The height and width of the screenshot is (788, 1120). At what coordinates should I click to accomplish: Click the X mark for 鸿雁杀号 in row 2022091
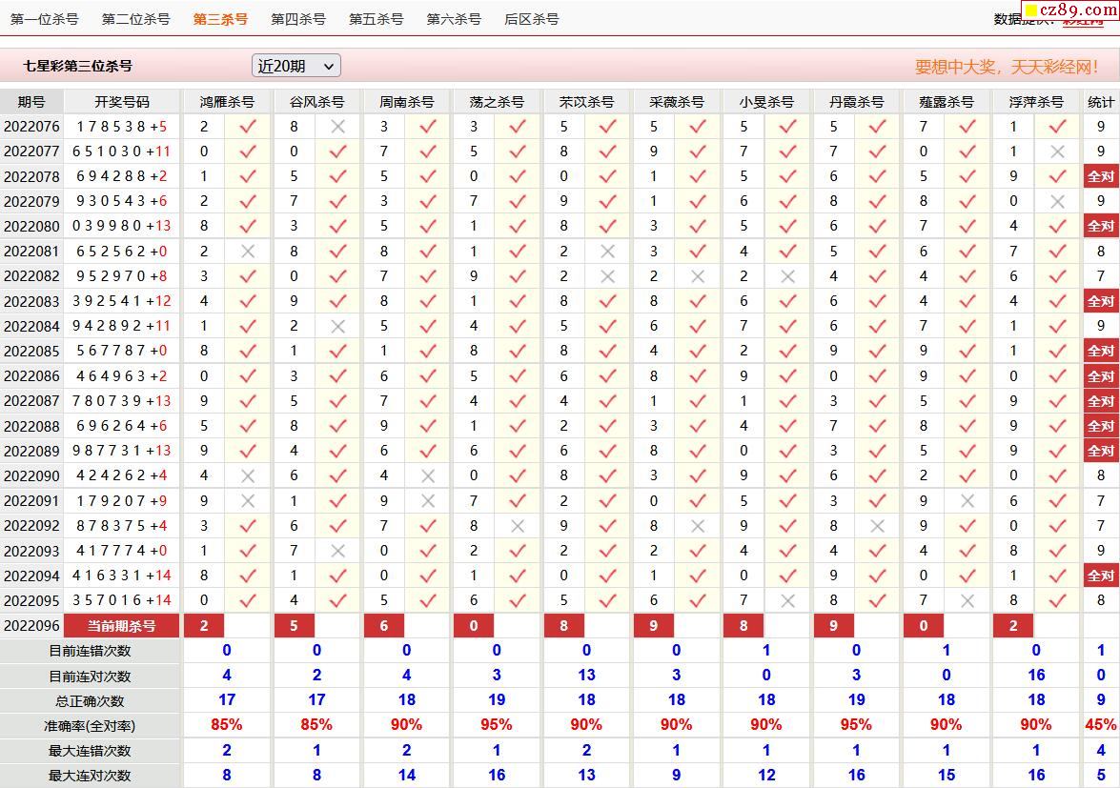pyautogui.click(x=248, y=501)
